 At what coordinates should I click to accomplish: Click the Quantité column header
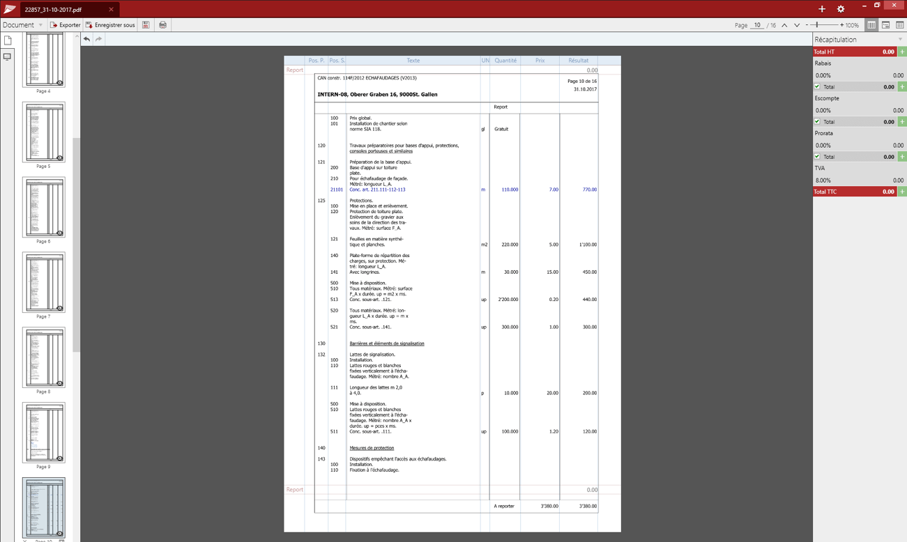click(505, 61)
